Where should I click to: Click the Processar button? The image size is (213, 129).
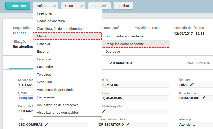click(18, 6)
